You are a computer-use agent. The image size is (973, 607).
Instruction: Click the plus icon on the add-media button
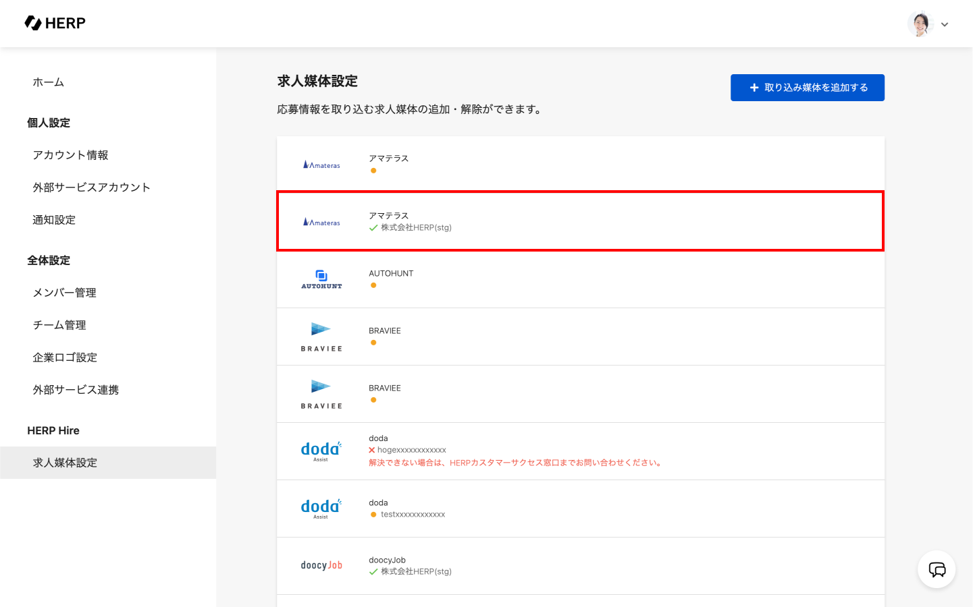[754, 88]
